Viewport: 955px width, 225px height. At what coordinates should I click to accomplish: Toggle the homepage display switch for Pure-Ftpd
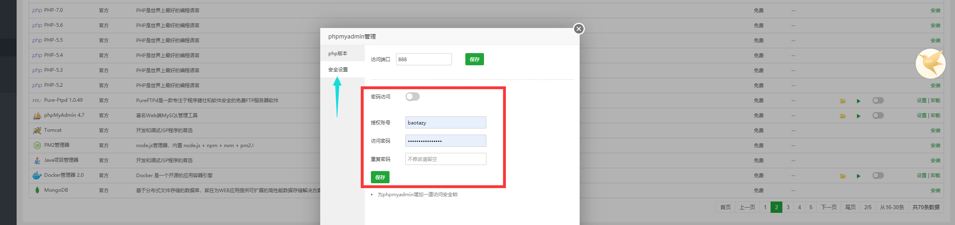click(878, 101)
